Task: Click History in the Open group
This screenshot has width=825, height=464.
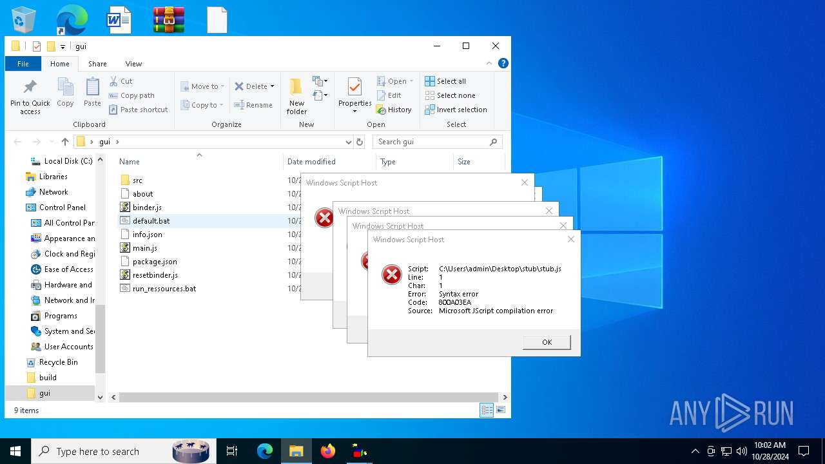Action: (394, 110)
